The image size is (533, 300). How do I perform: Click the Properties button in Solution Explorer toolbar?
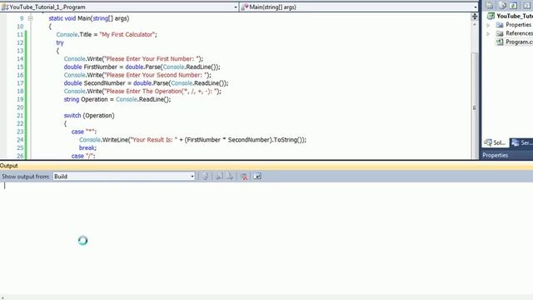490,5
